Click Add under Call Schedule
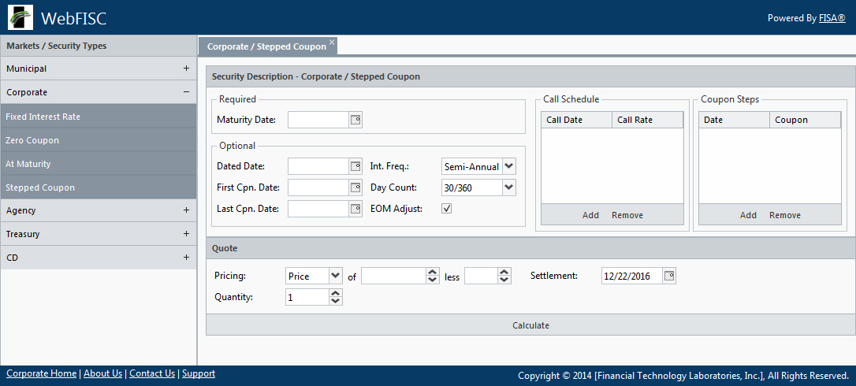856x386 pixels. point(590,215)
